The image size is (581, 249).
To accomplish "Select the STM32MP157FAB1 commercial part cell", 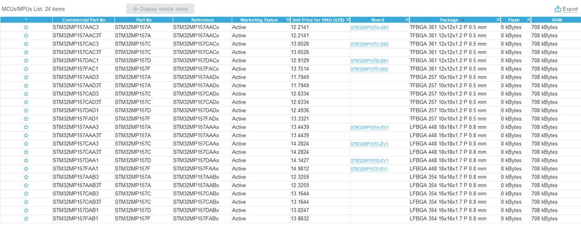I will click(83, 219).
